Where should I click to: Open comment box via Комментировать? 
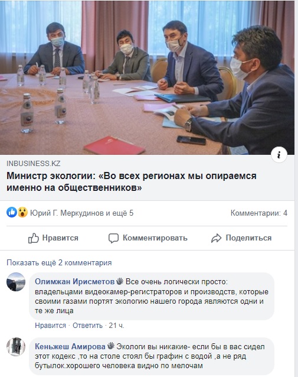(148, 238)
